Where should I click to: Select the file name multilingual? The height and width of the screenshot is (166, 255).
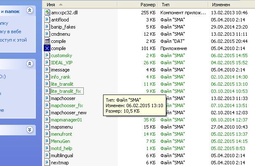click(x=62, y=155)
